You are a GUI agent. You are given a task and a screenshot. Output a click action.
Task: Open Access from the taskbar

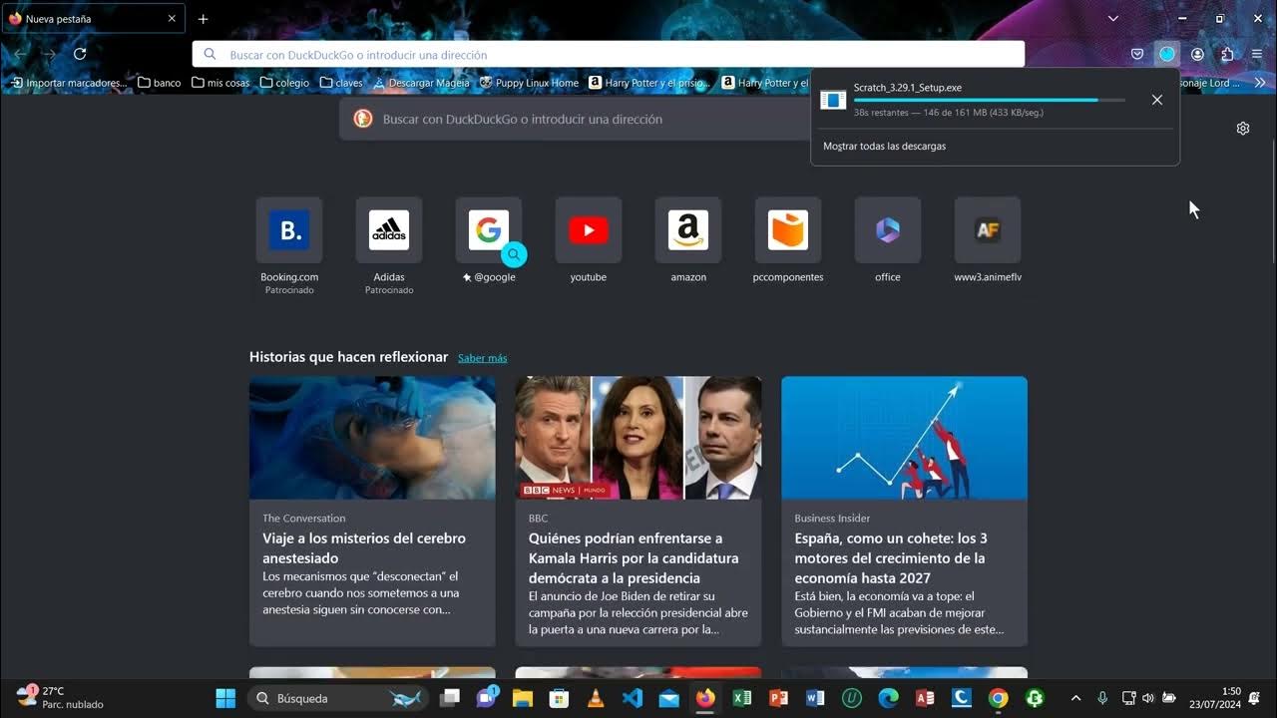click(925, 698)
